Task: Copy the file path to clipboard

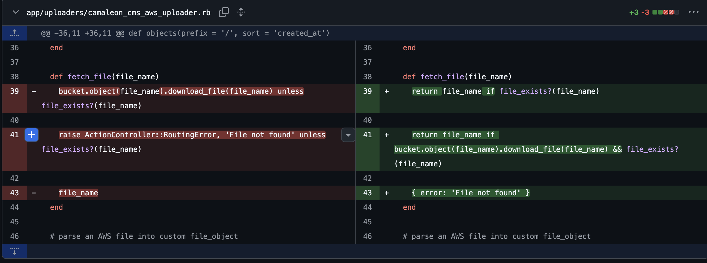Action: coord(224,12)
